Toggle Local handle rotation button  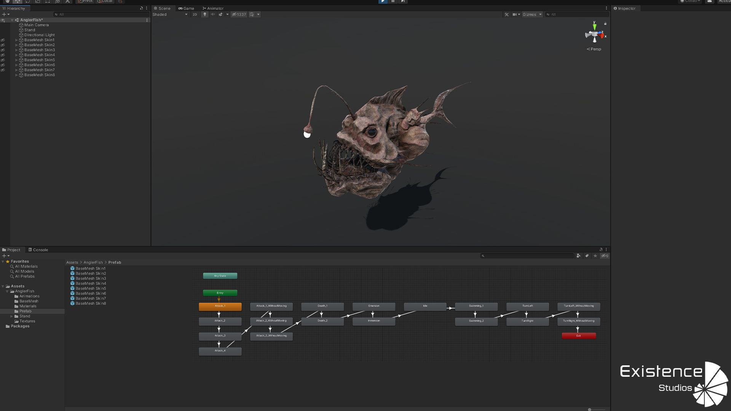[x=105, y=2]
